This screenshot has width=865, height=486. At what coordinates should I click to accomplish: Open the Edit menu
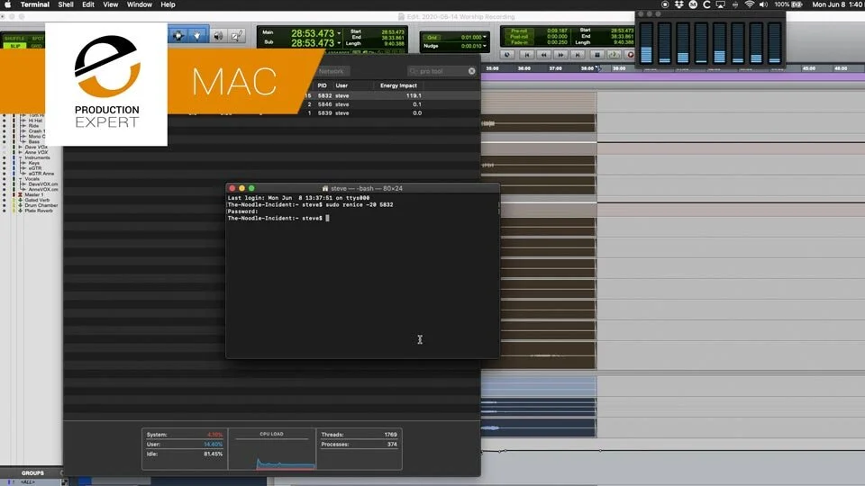coord(88,4)
